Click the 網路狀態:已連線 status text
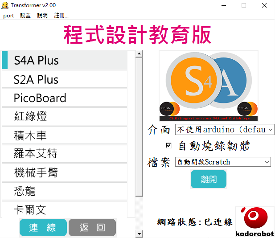 [195, 222]
